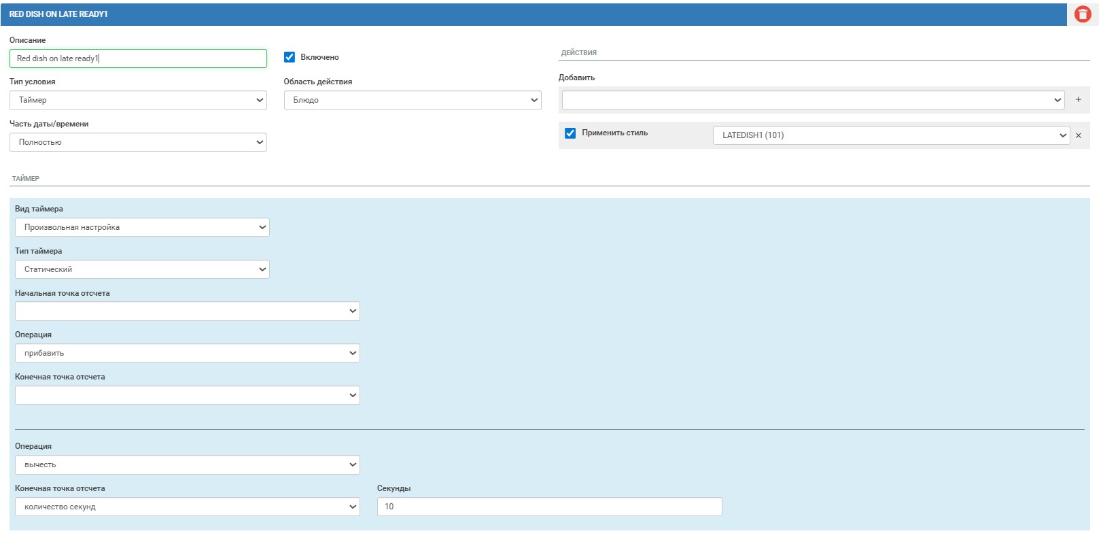Open the Добавить action dropdown
Screen dimensions: 1101x542
point(812,101)
